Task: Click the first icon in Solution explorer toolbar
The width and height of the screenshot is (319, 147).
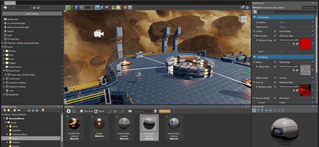Action: click(x=5, y=110)
